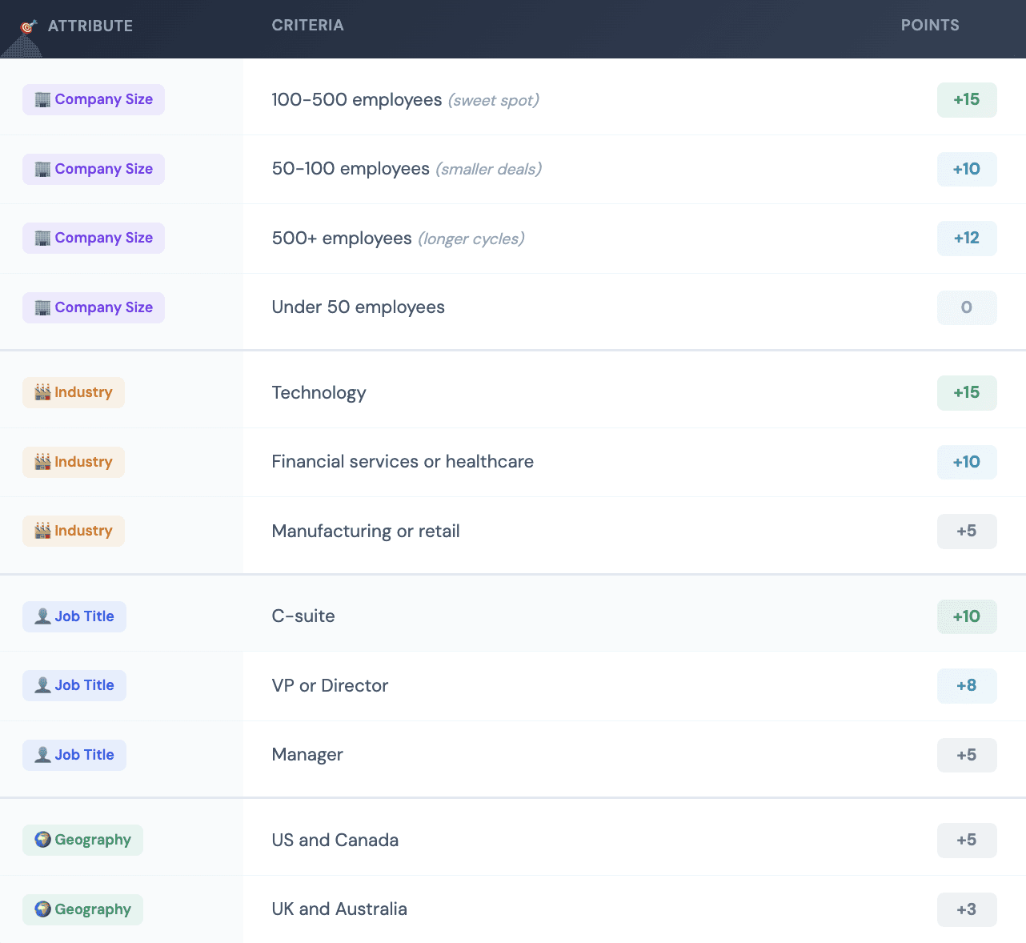The width and height of the screenshot is (1026, 943).
Task: Click the person icon on C-suite Job Title badge
Action: pos(43,616)
